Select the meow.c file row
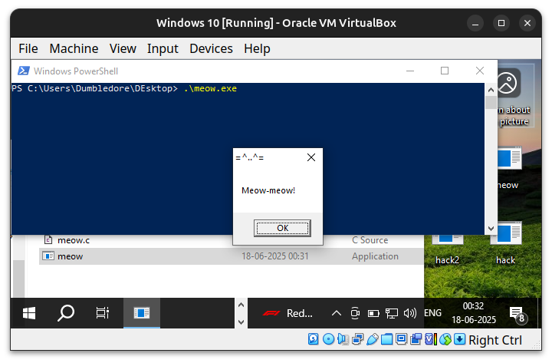 tap(232, 240)
